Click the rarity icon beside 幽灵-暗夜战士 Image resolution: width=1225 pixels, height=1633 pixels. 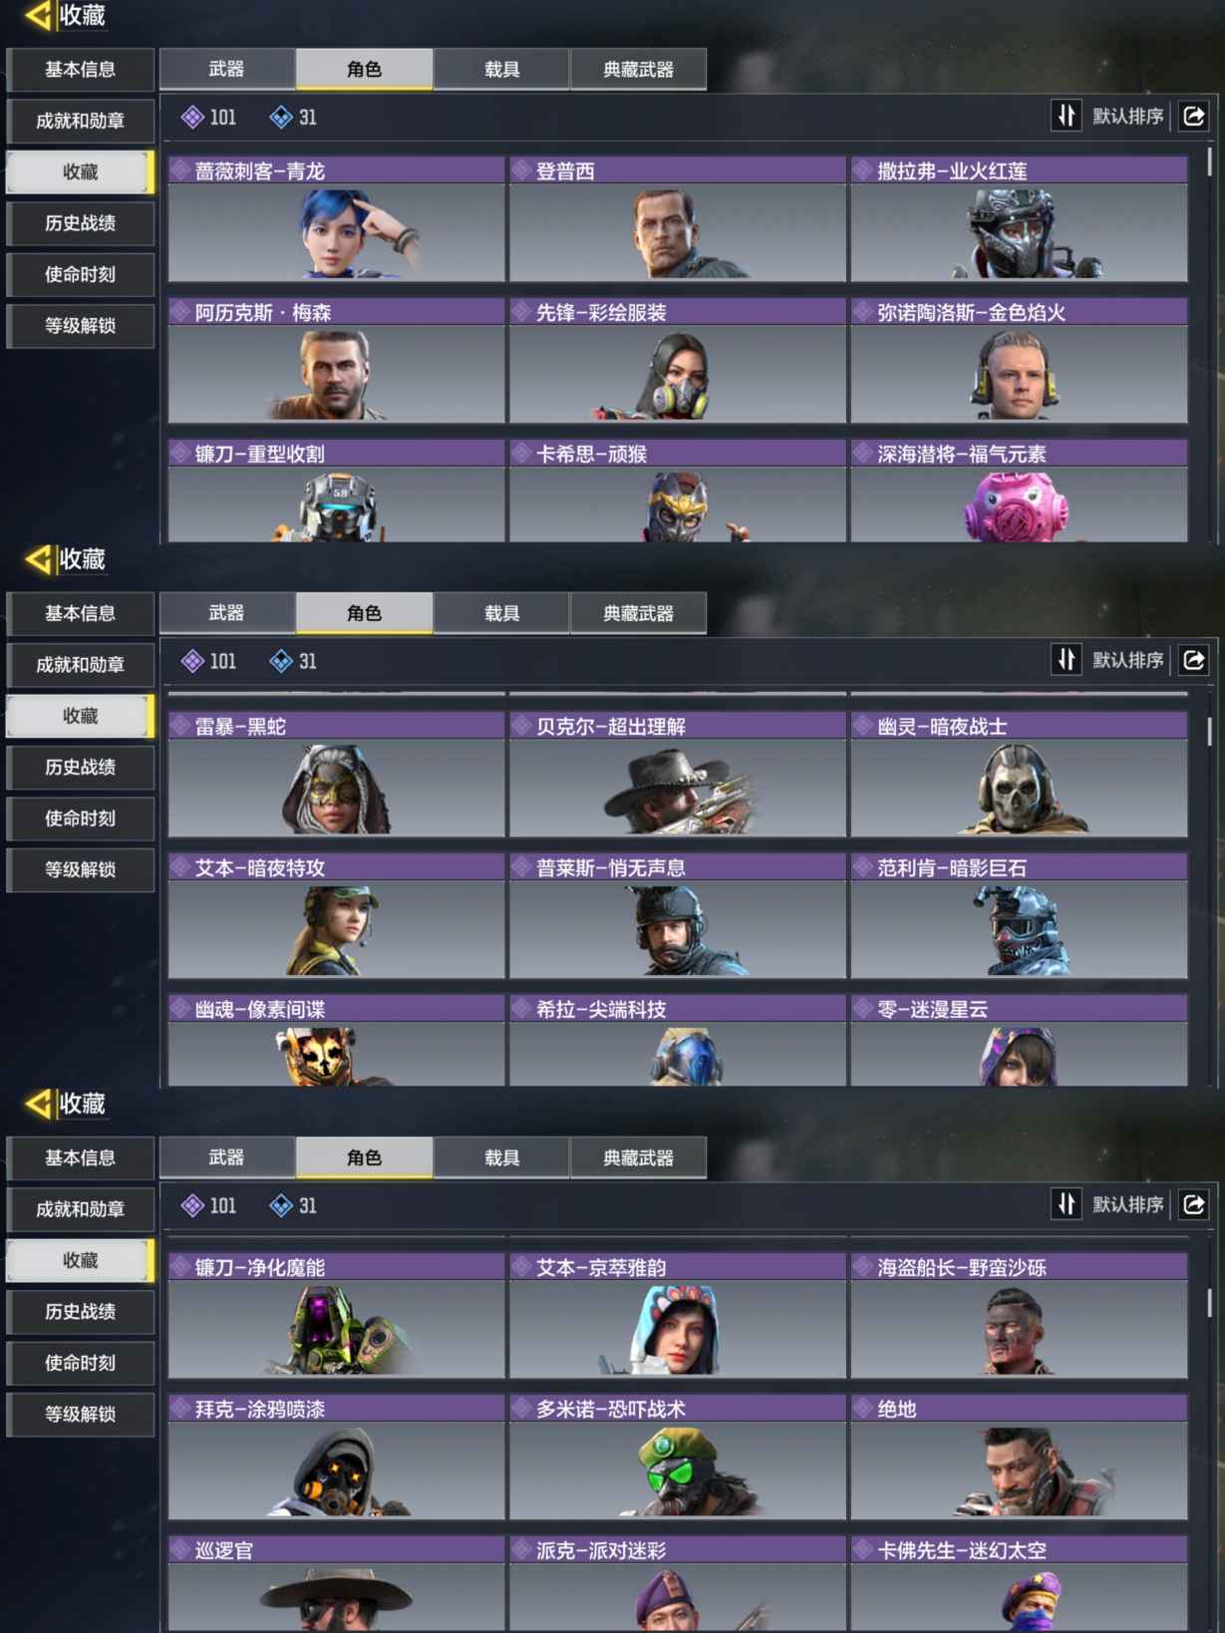pyautogui.click(x=862, y=726)
